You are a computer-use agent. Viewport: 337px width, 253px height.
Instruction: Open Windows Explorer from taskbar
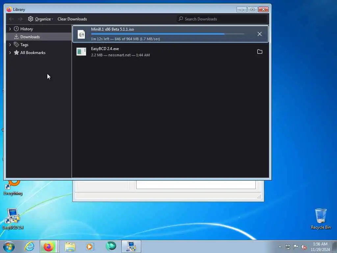[70, 246]
